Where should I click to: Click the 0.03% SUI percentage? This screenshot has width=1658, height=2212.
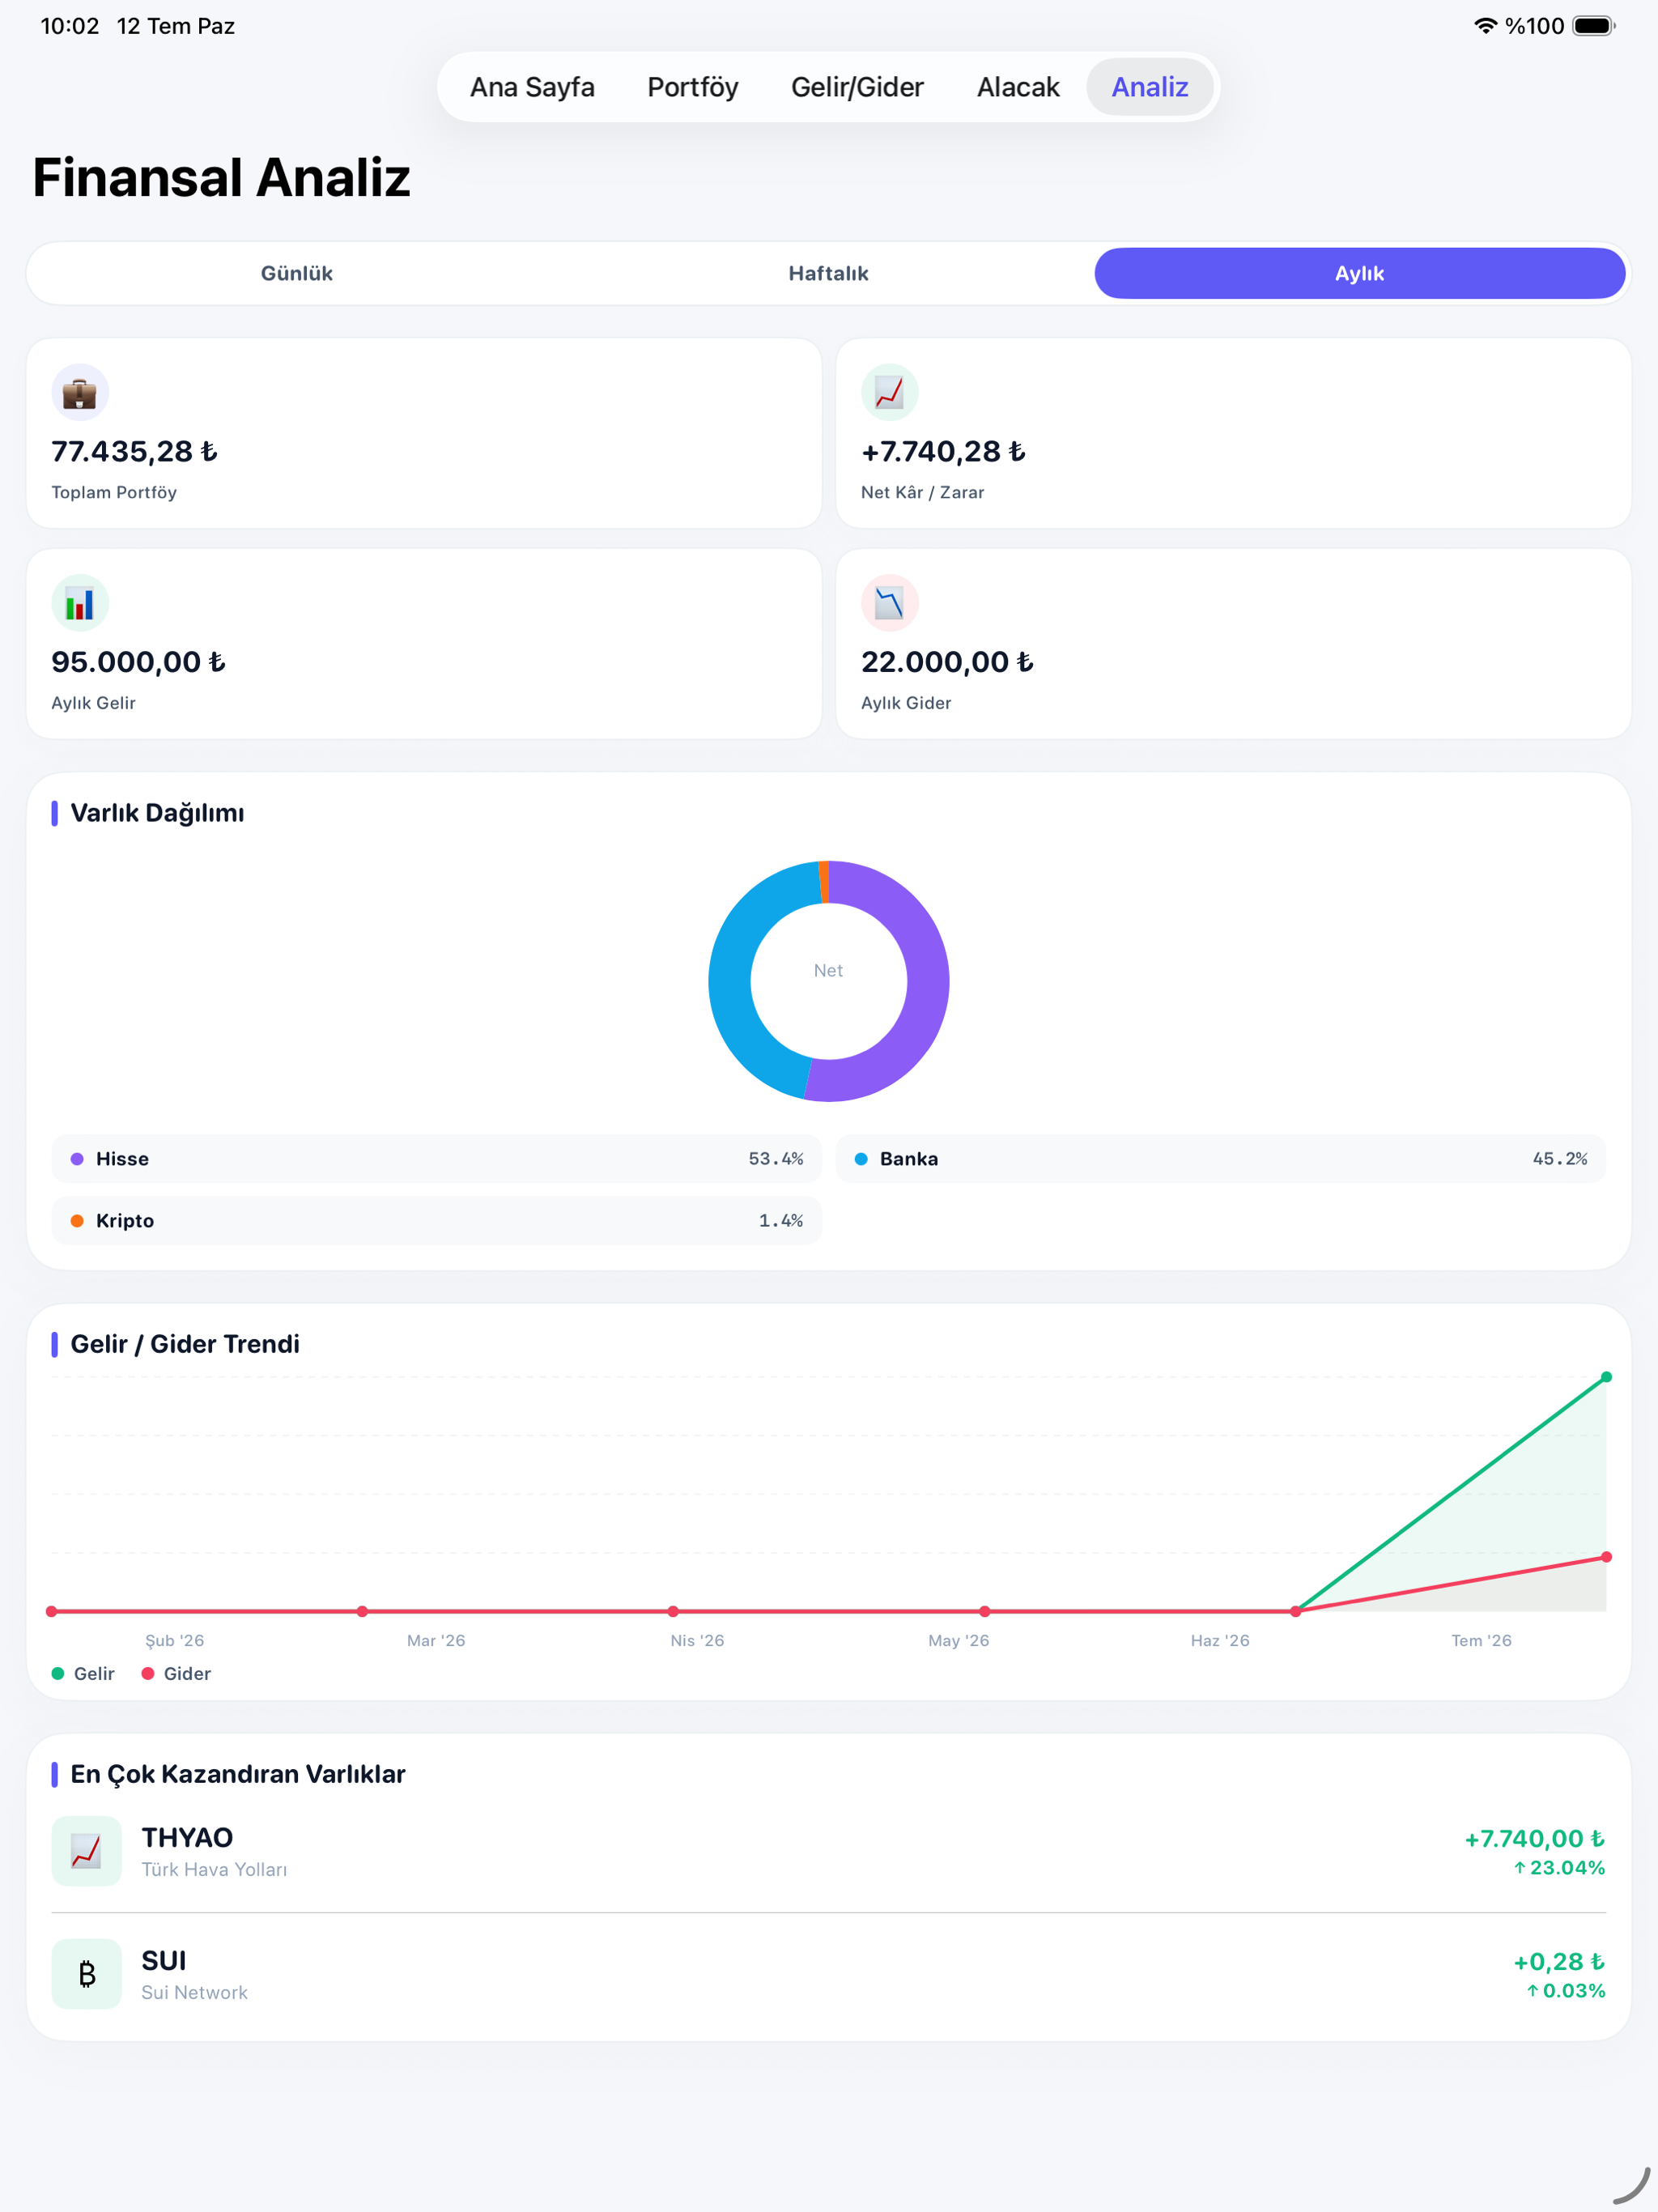1565,1991
